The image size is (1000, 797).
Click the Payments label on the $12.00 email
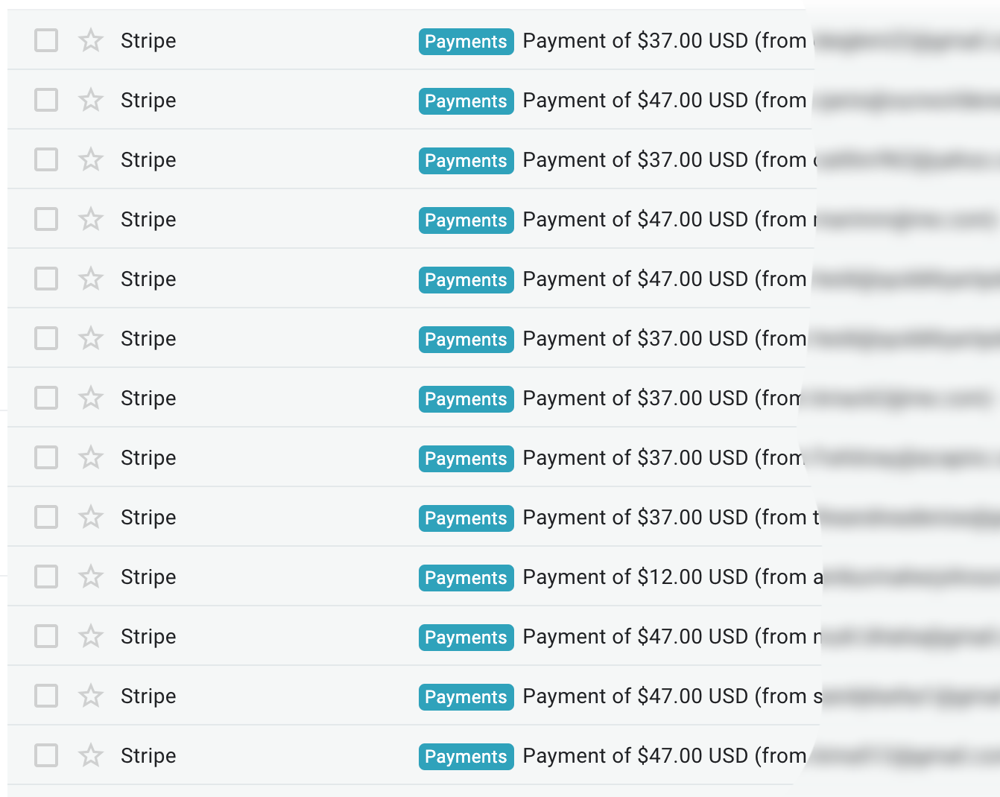[x=466, y=578]
